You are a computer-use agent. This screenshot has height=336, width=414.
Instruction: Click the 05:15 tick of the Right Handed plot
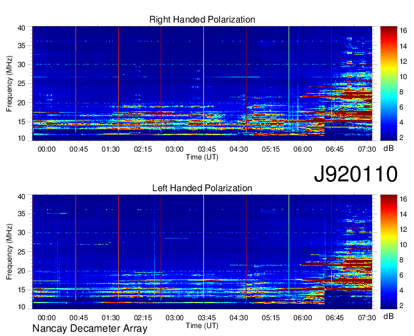pos(271,149)
